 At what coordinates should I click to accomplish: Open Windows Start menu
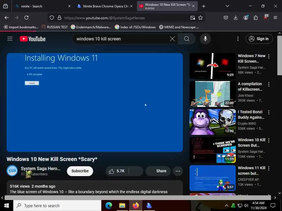tap(7, 206)
